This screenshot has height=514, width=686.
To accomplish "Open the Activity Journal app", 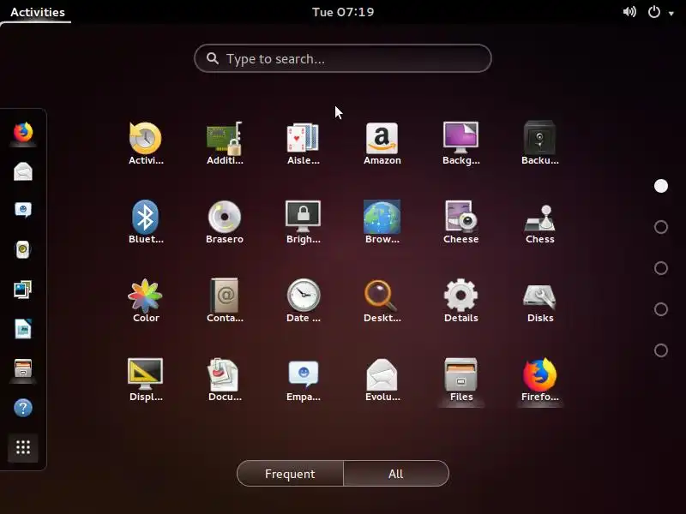I will 146,143.
